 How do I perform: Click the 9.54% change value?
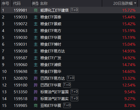pyautogui.click(x=130, y=92)
